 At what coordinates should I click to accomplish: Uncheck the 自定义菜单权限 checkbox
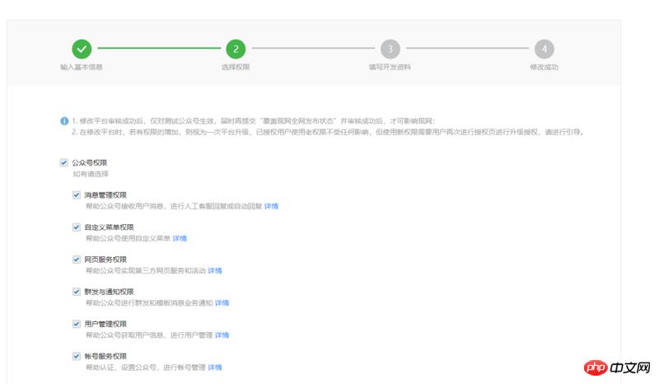tap(77, 227)
